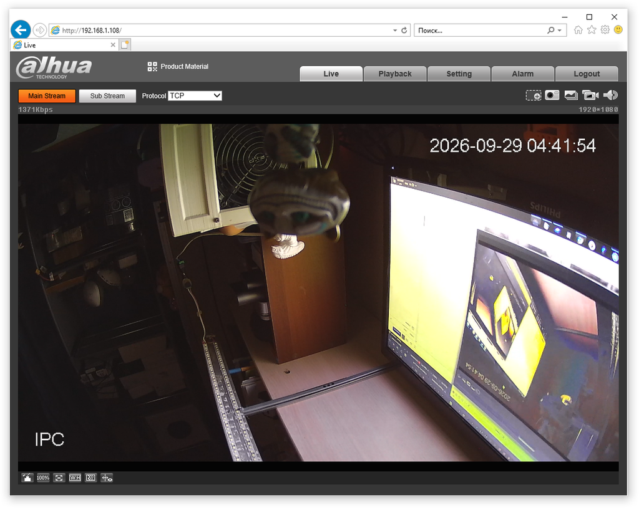
Task: Expand search provider dropdown arrow
Action: (560, 30)
